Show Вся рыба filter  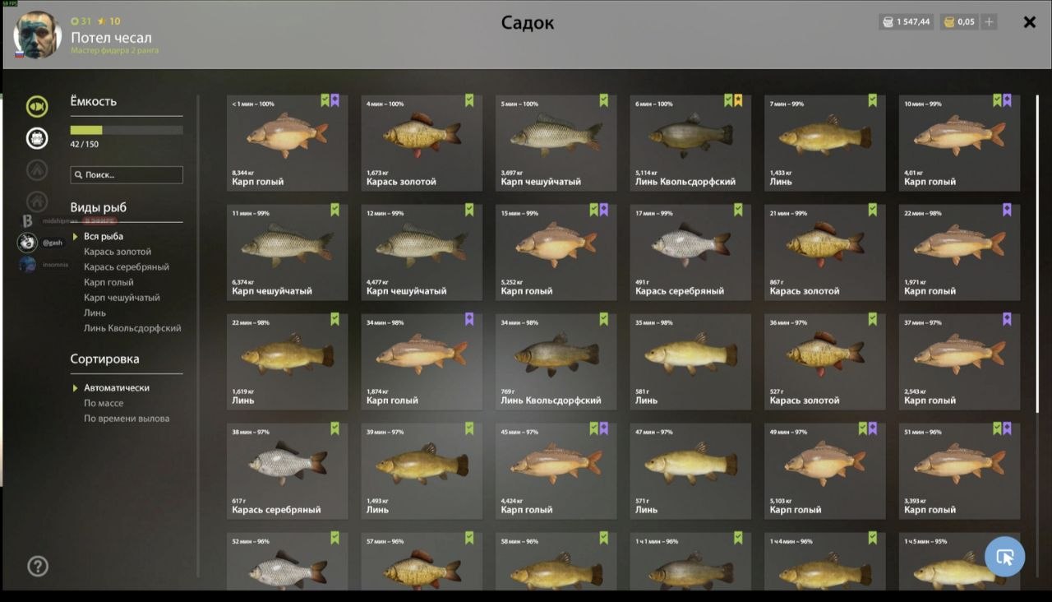tap(104, 237)
